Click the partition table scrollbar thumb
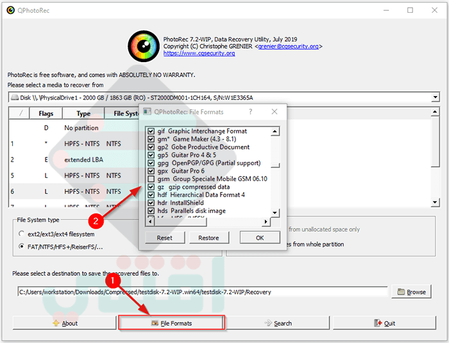 pos(435,141)
